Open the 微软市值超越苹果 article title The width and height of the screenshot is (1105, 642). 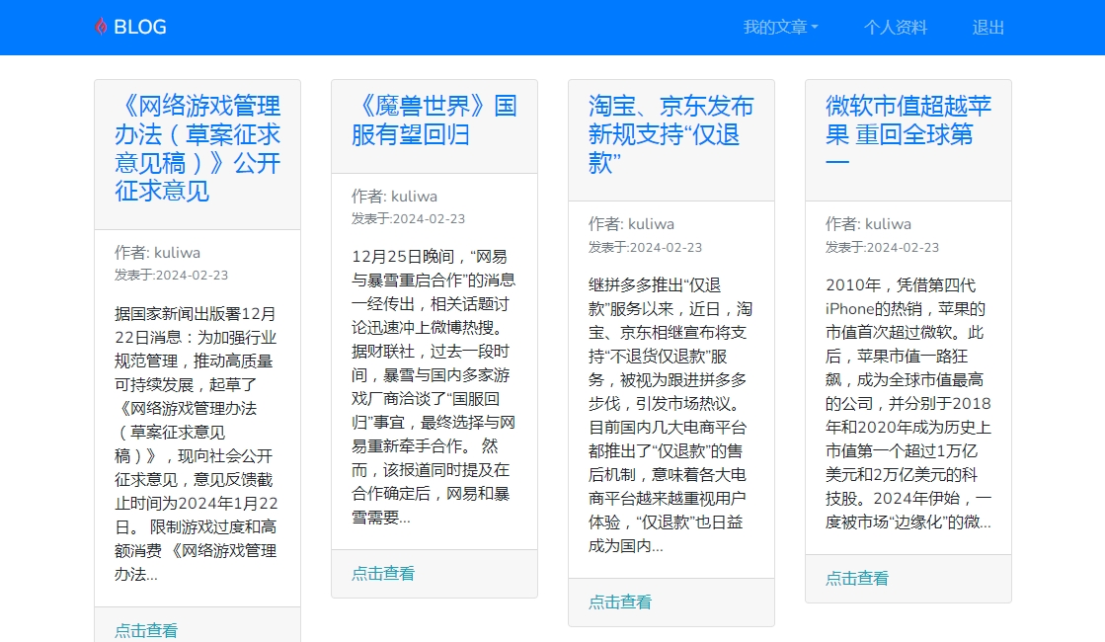[908, 133]
